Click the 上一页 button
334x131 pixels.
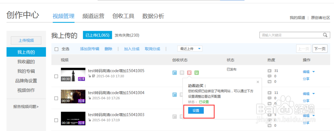click(304, 49)
